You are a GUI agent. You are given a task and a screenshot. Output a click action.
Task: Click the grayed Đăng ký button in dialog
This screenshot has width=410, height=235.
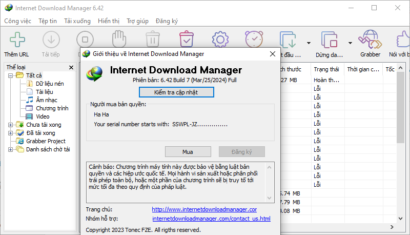pyautogui.click(x=241, y=152)
